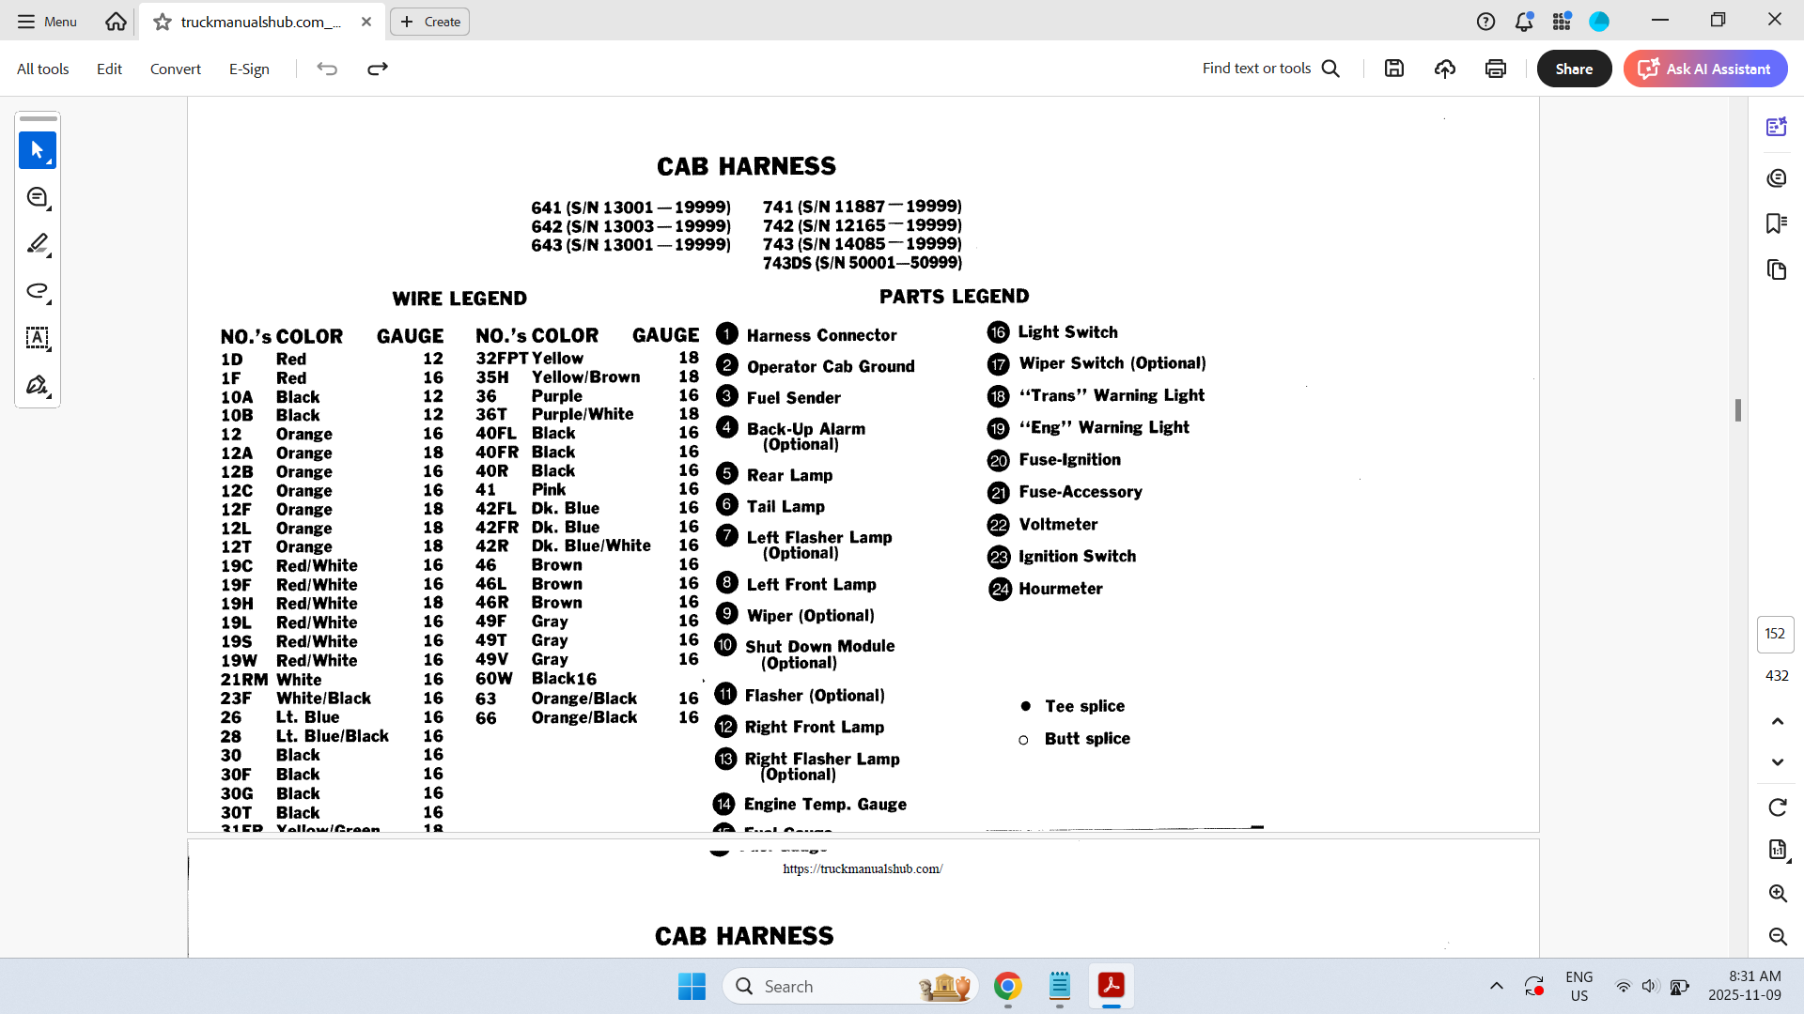Zoom in on the document

tap(1777, 893)
